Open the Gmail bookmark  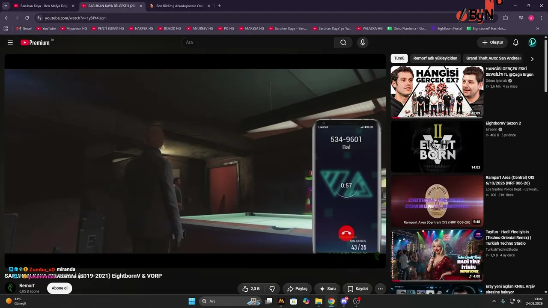[24, 29]
